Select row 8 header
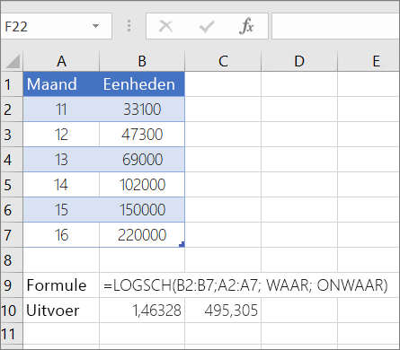 point(12,260)
